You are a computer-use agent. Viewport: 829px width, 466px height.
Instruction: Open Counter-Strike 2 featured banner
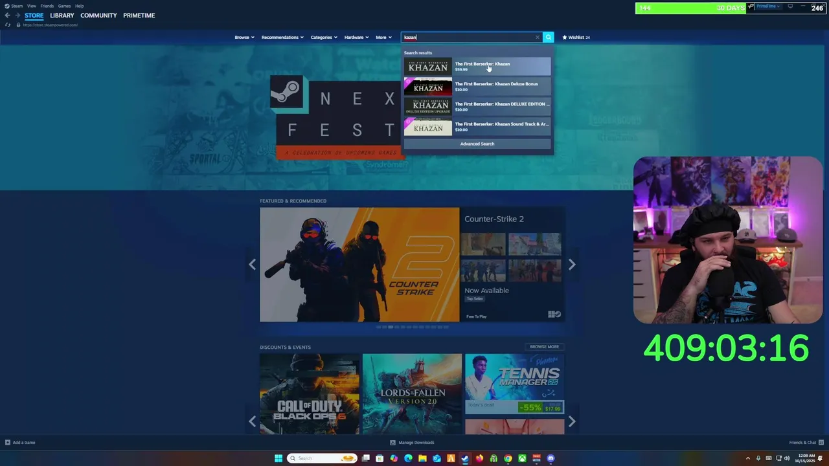359,264
